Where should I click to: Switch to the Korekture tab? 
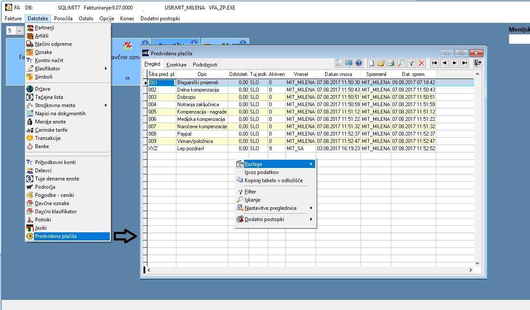pyautogui.click(x=176, y=65)
